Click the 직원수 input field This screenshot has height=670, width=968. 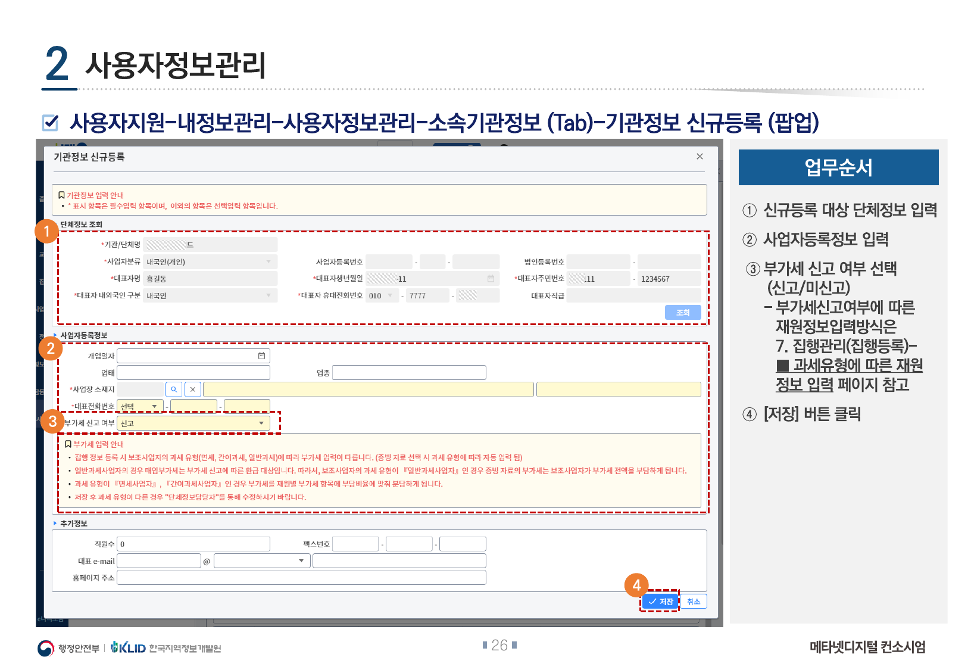[x=193, y=544]
